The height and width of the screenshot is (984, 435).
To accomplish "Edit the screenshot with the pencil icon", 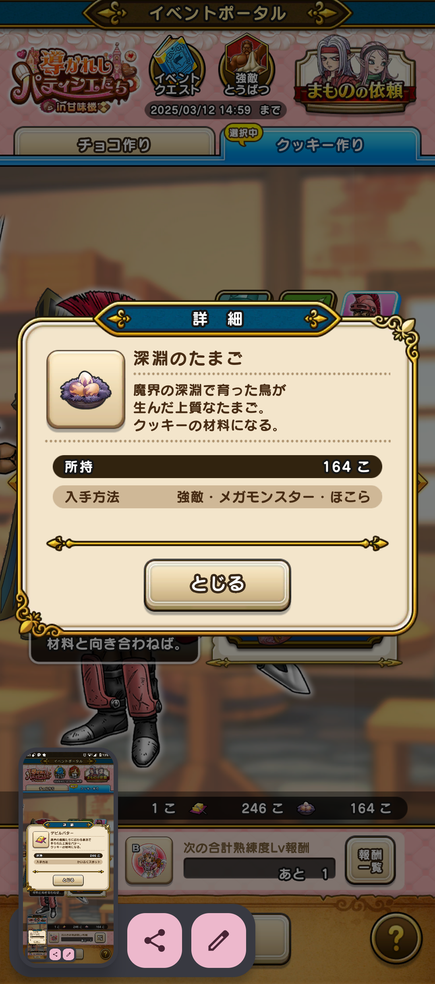I will pos(219,940).
